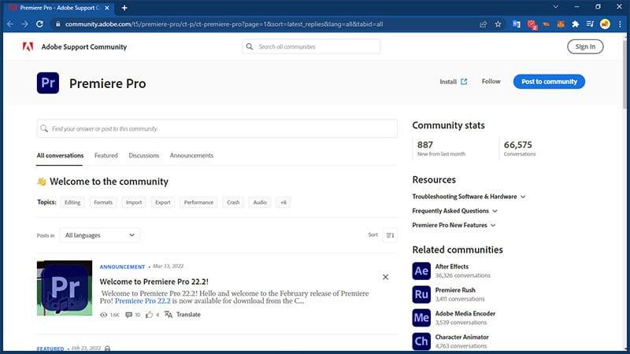Click the After Effects community icon
This screenshot has height=354, width=630.
[x=421, y=271]
